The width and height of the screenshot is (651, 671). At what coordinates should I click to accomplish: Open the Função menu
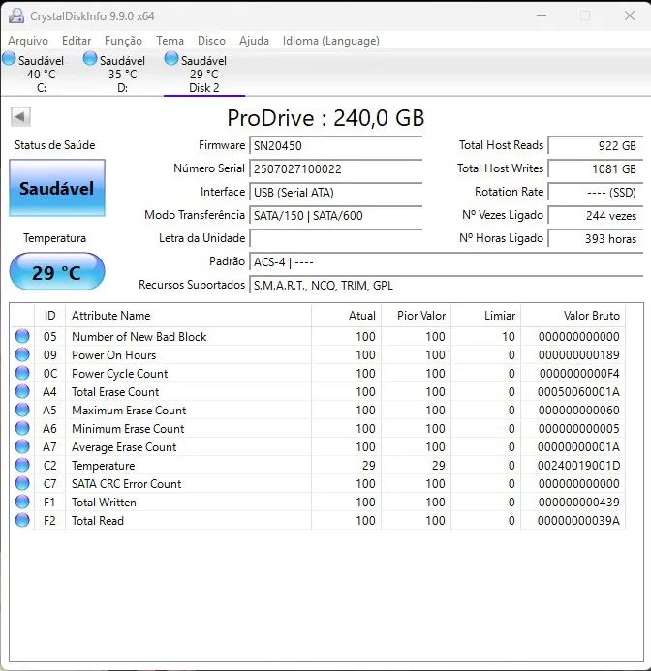[123, 41]
